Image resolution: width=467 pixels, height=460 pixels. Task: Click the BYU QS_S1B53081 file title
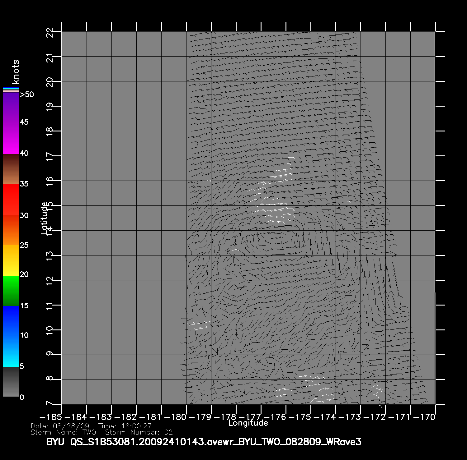(204, 442)
